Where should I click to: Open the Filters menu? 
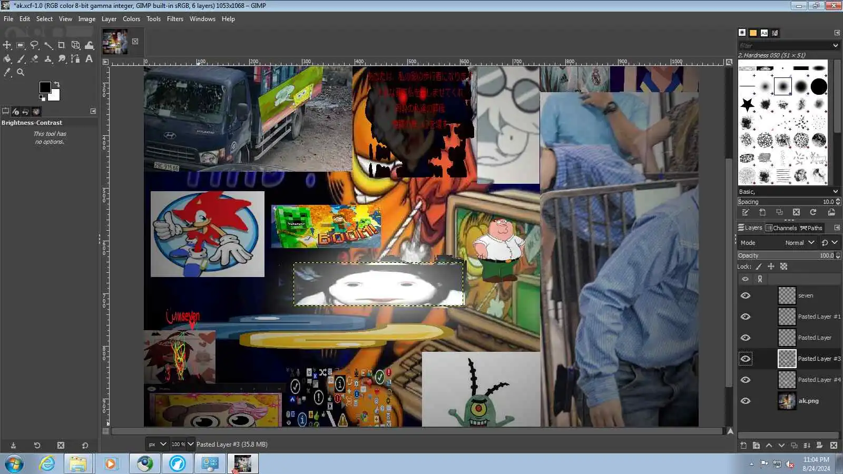point(175,19)
